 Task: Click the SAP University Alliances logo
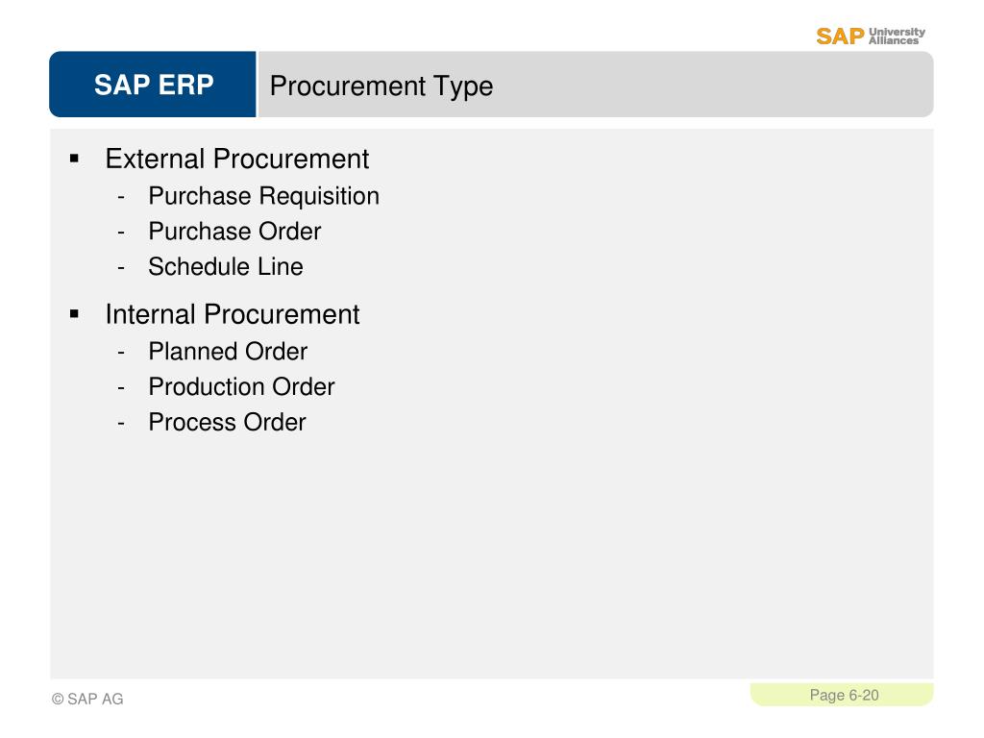pos(871,37)
